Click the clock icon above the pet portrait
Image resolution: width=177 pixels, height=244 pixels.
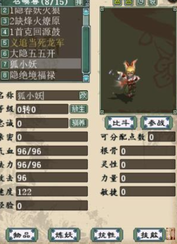[141, 3]
